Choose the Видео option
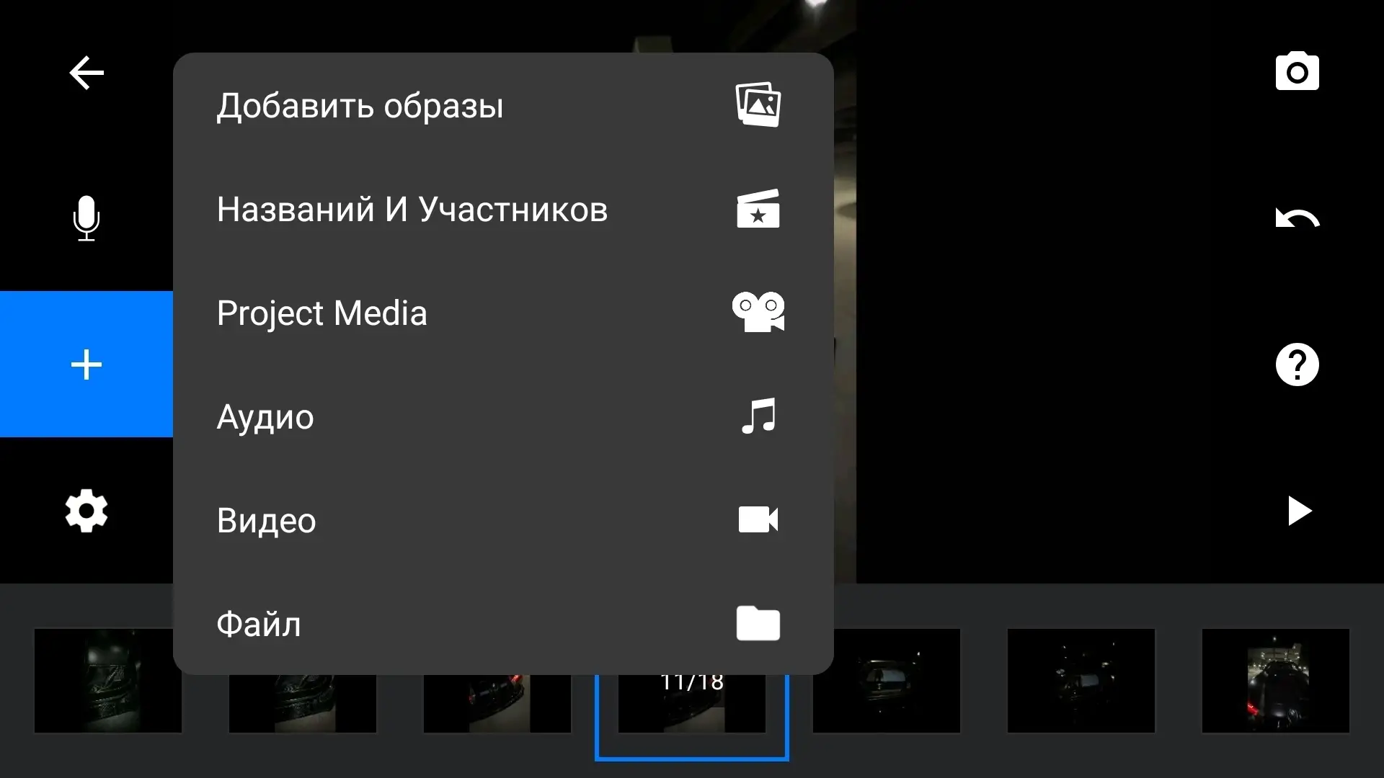This screenshot has width=1384, height=778. click(266, 521)
